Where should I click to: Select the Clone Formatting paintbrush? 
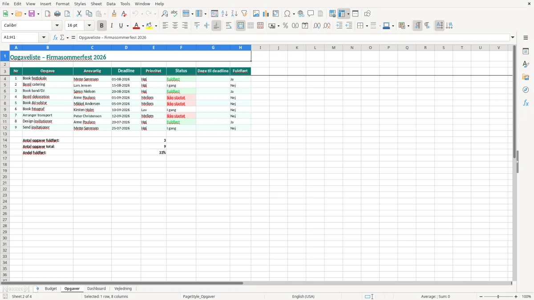pyautogui.click(x=114, y=14)
